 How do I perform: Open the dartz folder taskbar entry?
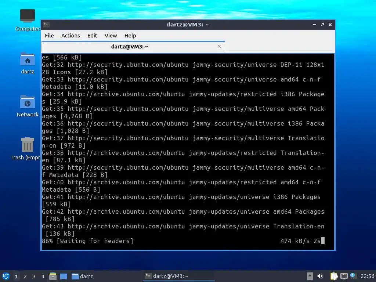[x=82, y=276]
